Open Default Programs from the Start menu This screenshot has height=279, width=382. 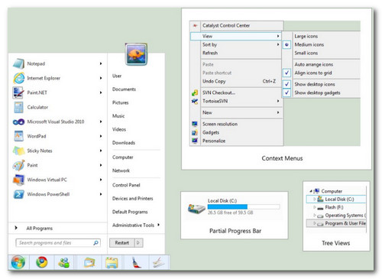tap(130, 212)
